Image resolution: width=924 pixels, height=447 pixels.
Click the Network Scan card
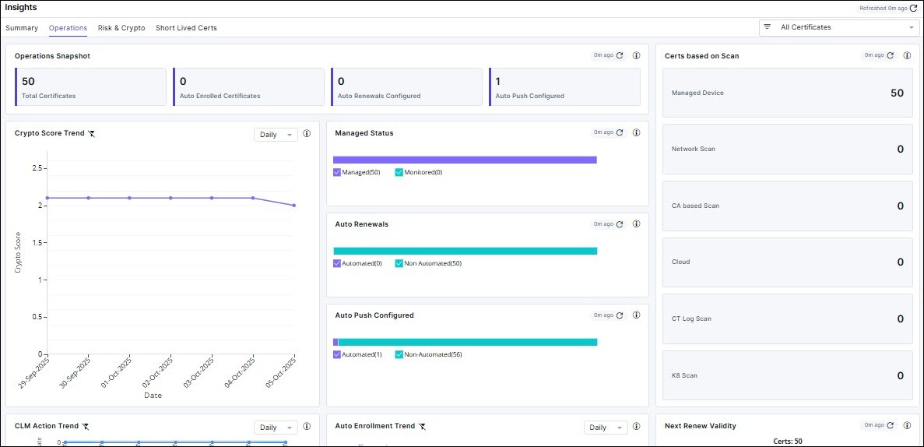tap(787, 150)
